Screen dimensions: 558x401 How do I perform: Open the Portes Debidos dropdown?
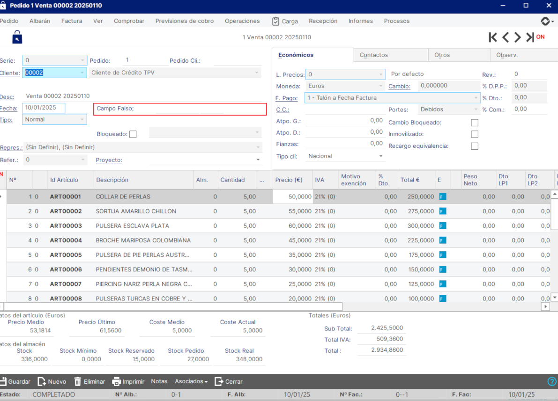[x=476, y=109]
